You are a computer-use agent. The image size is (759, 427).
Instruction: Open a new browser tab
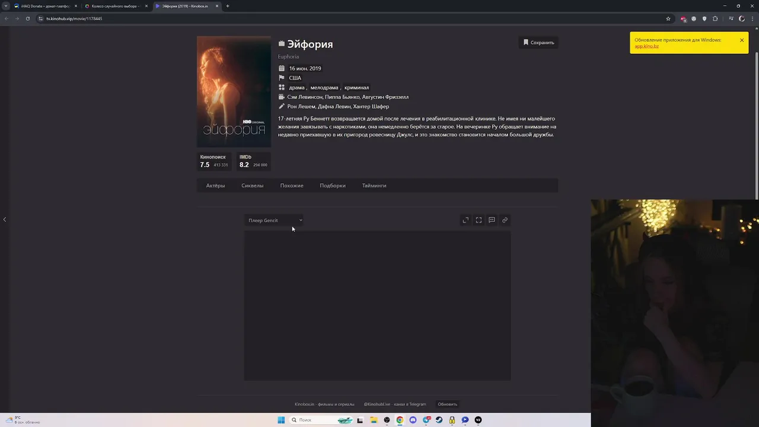pos(228,6)
